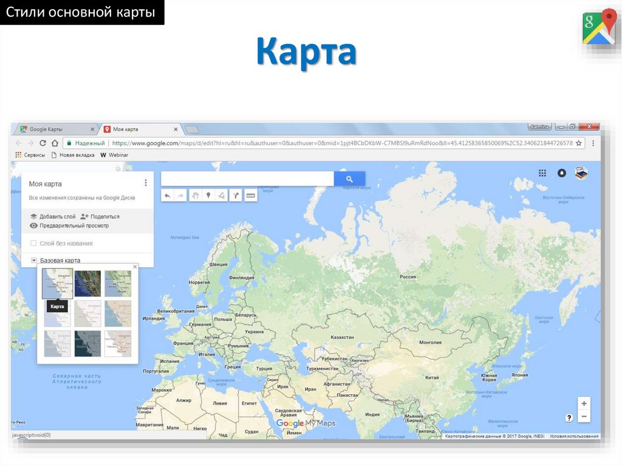
Task: Click in the map search field
Action: [248, 179]
